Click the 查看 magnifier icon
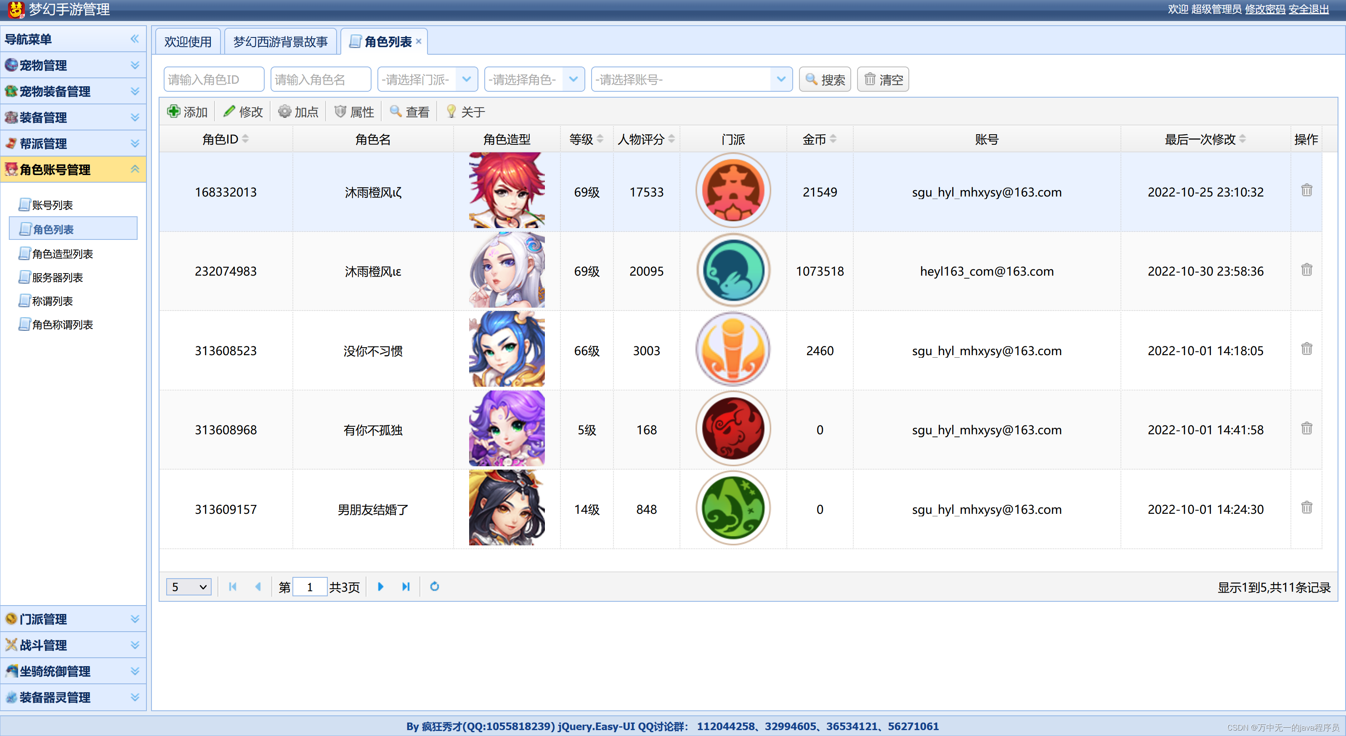The width and height of the screenshot is (1346, 736). (x=397, y=111)
